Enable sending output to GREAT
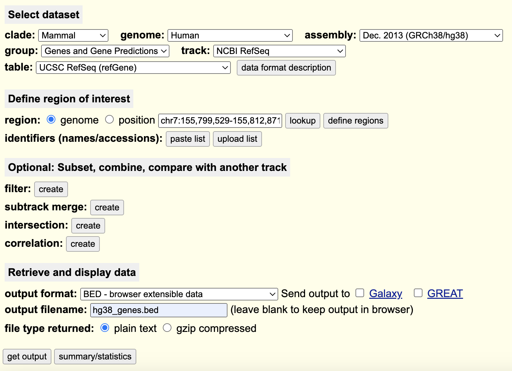The width and height of the screenshot is (512, 371). click(418, 293)
